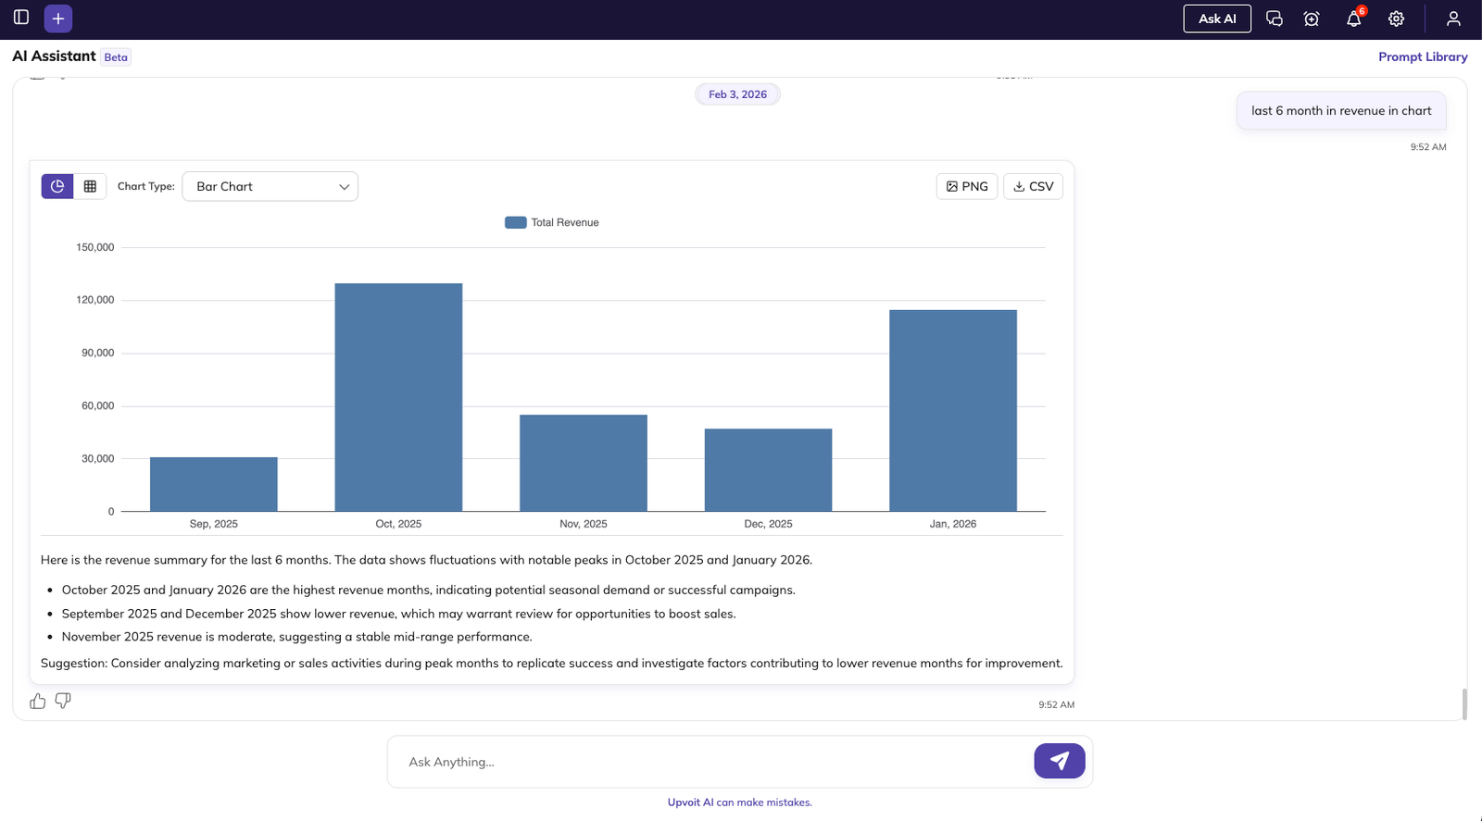Open the notifications bell
This screenshot has height=821, width=1482.
coord(1353,19)
